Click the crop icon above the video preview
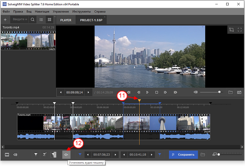The width and height of the screenshot is (245, 166). coord(232,30)
